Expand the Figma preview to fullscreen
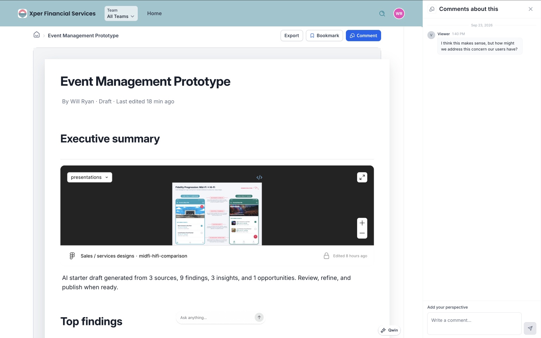The image size is (541, 338). click(362, 177)
